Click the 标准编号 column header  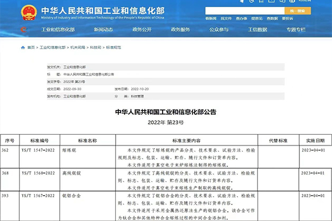tap(40, 141)
